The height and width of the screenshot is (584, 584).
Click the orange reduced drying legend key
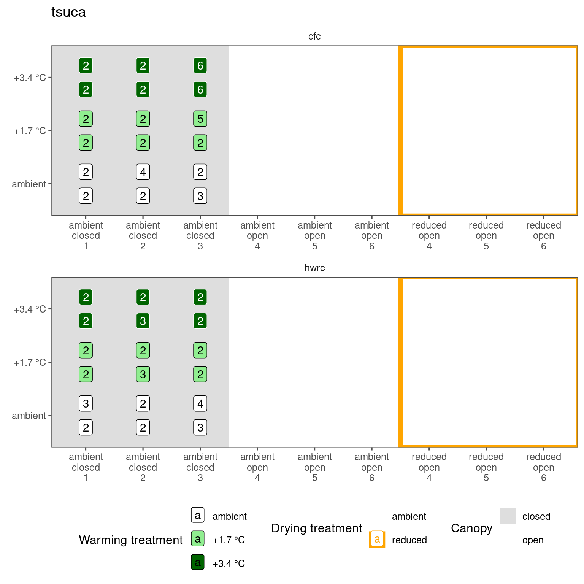(377, 539)
